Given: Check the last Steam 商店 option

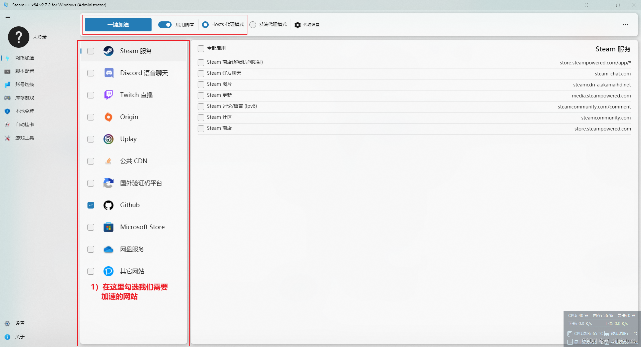Looking at the screenshot, I should pyautogui.click(x=201, y=129).
